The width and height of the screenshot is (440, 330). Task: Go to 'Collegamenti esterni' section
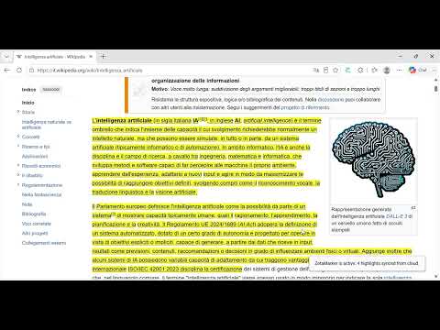click(x=44, y=243)
